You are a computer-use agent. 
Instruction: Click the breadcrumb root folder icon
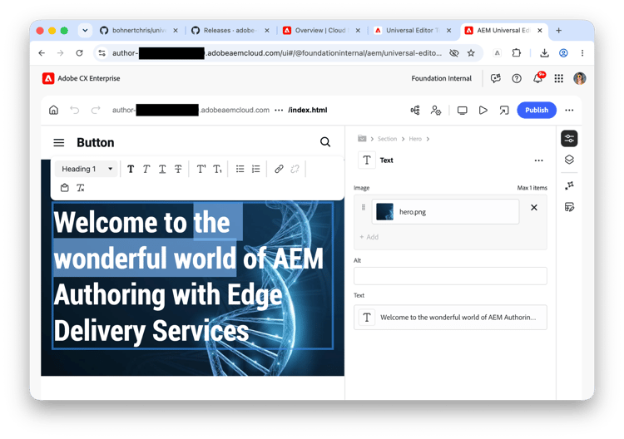pyautogui.click(x=362, y=138)
